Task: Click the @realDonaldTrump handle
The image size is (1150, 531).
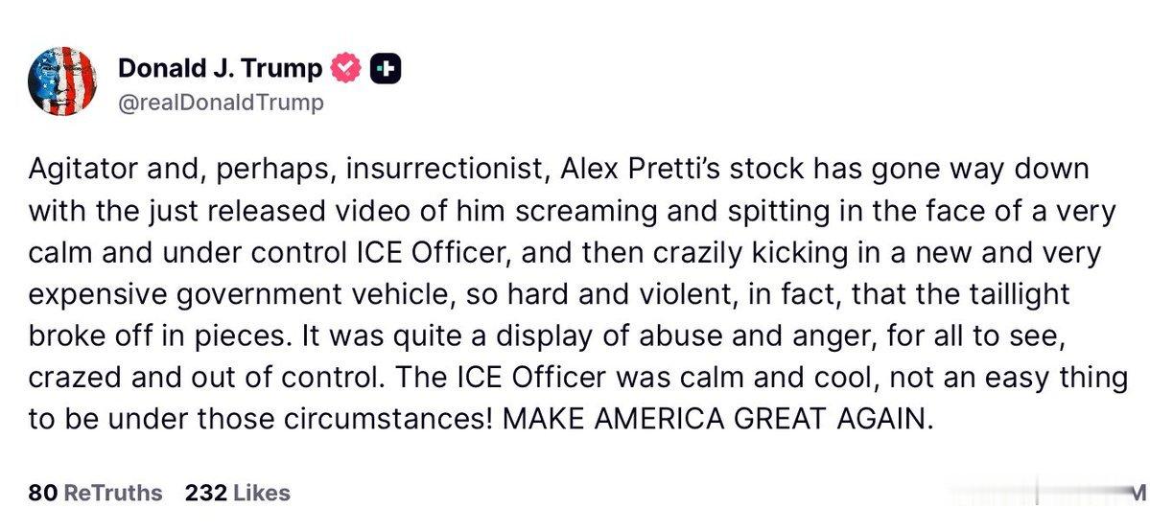Action: (x=221, y=103)
